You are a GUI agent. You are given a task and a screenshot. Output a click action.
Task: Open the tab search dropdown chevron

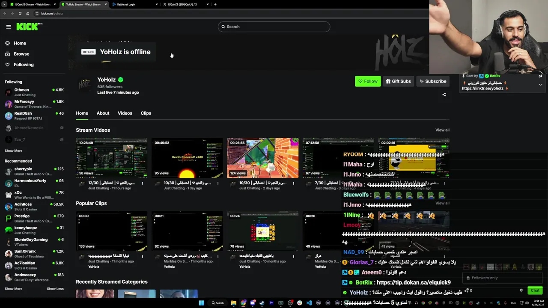pos(3,4)
